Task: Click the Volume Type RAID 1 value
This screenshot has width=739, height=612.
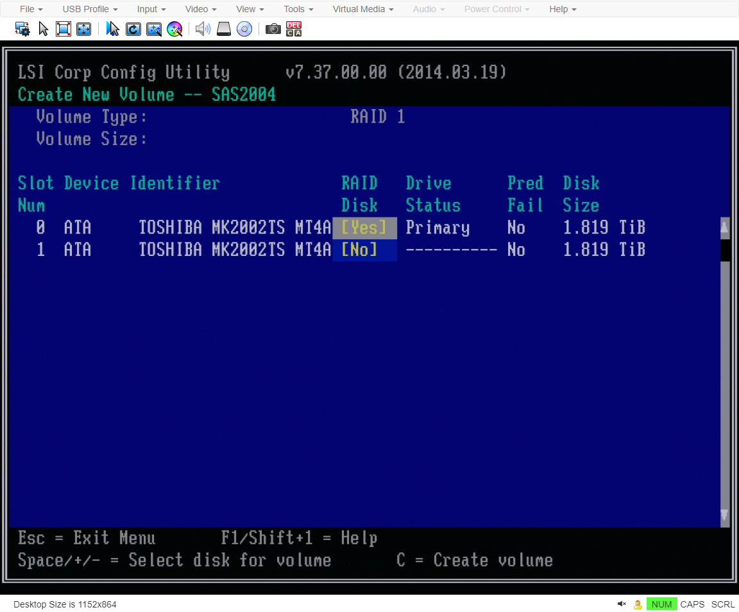Action: tap(377, 117)
